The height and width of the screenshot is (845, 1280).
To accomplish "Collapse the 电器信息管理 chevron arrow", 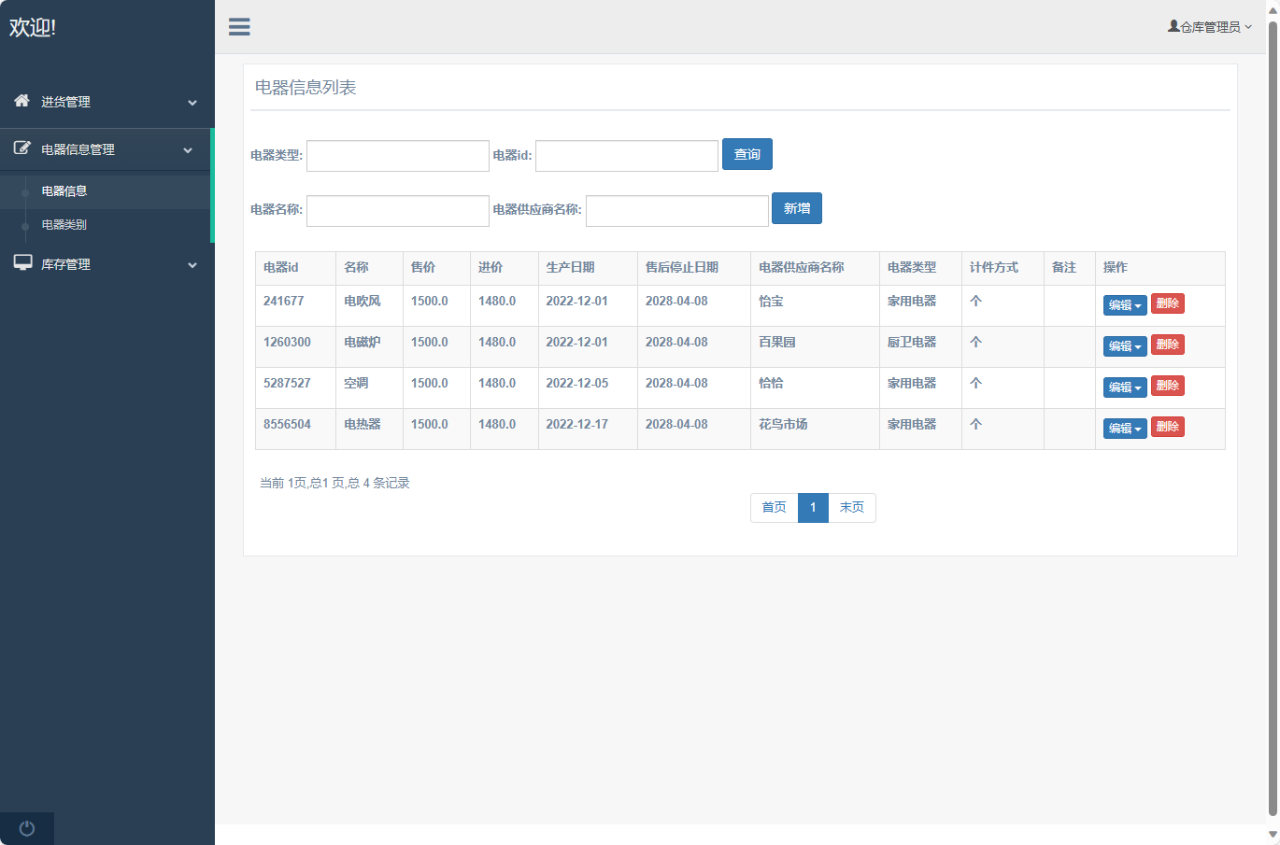I will (x=188, y=150).
